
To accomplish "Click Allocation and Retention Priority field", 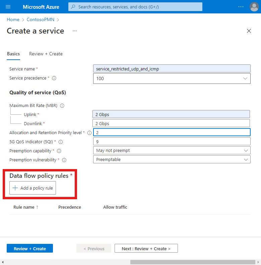I will pos(172,132).
